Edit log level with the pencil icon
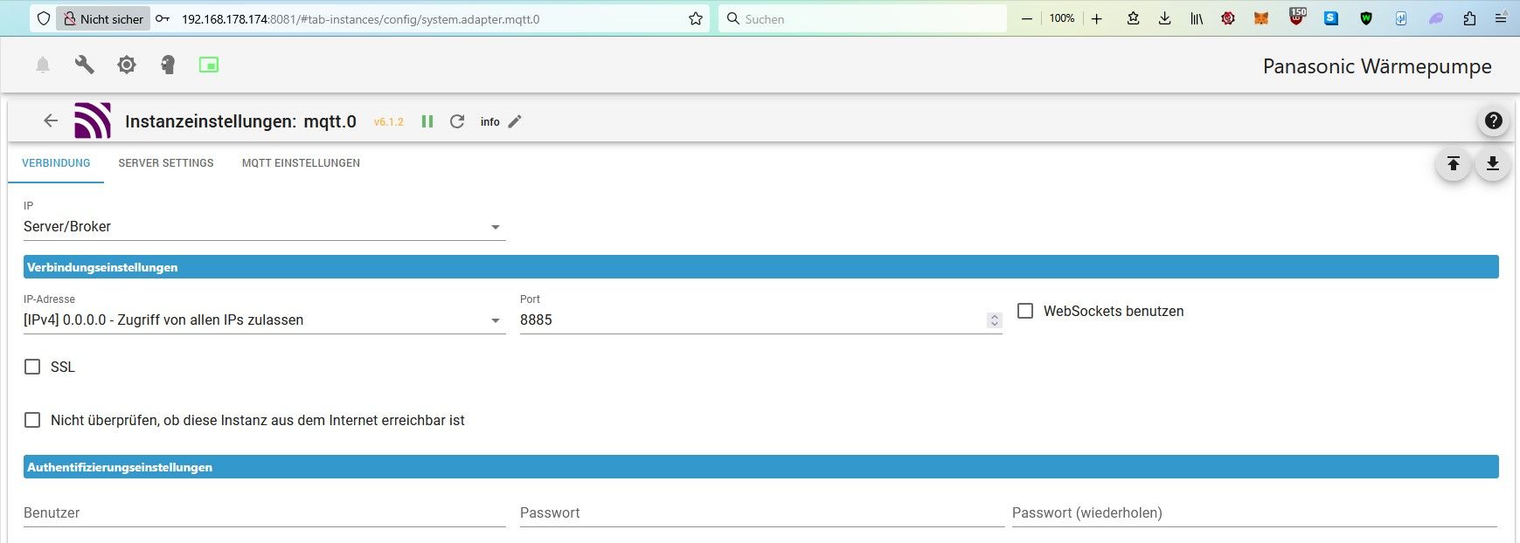The image size is (1520, 543). pos(515,121)
